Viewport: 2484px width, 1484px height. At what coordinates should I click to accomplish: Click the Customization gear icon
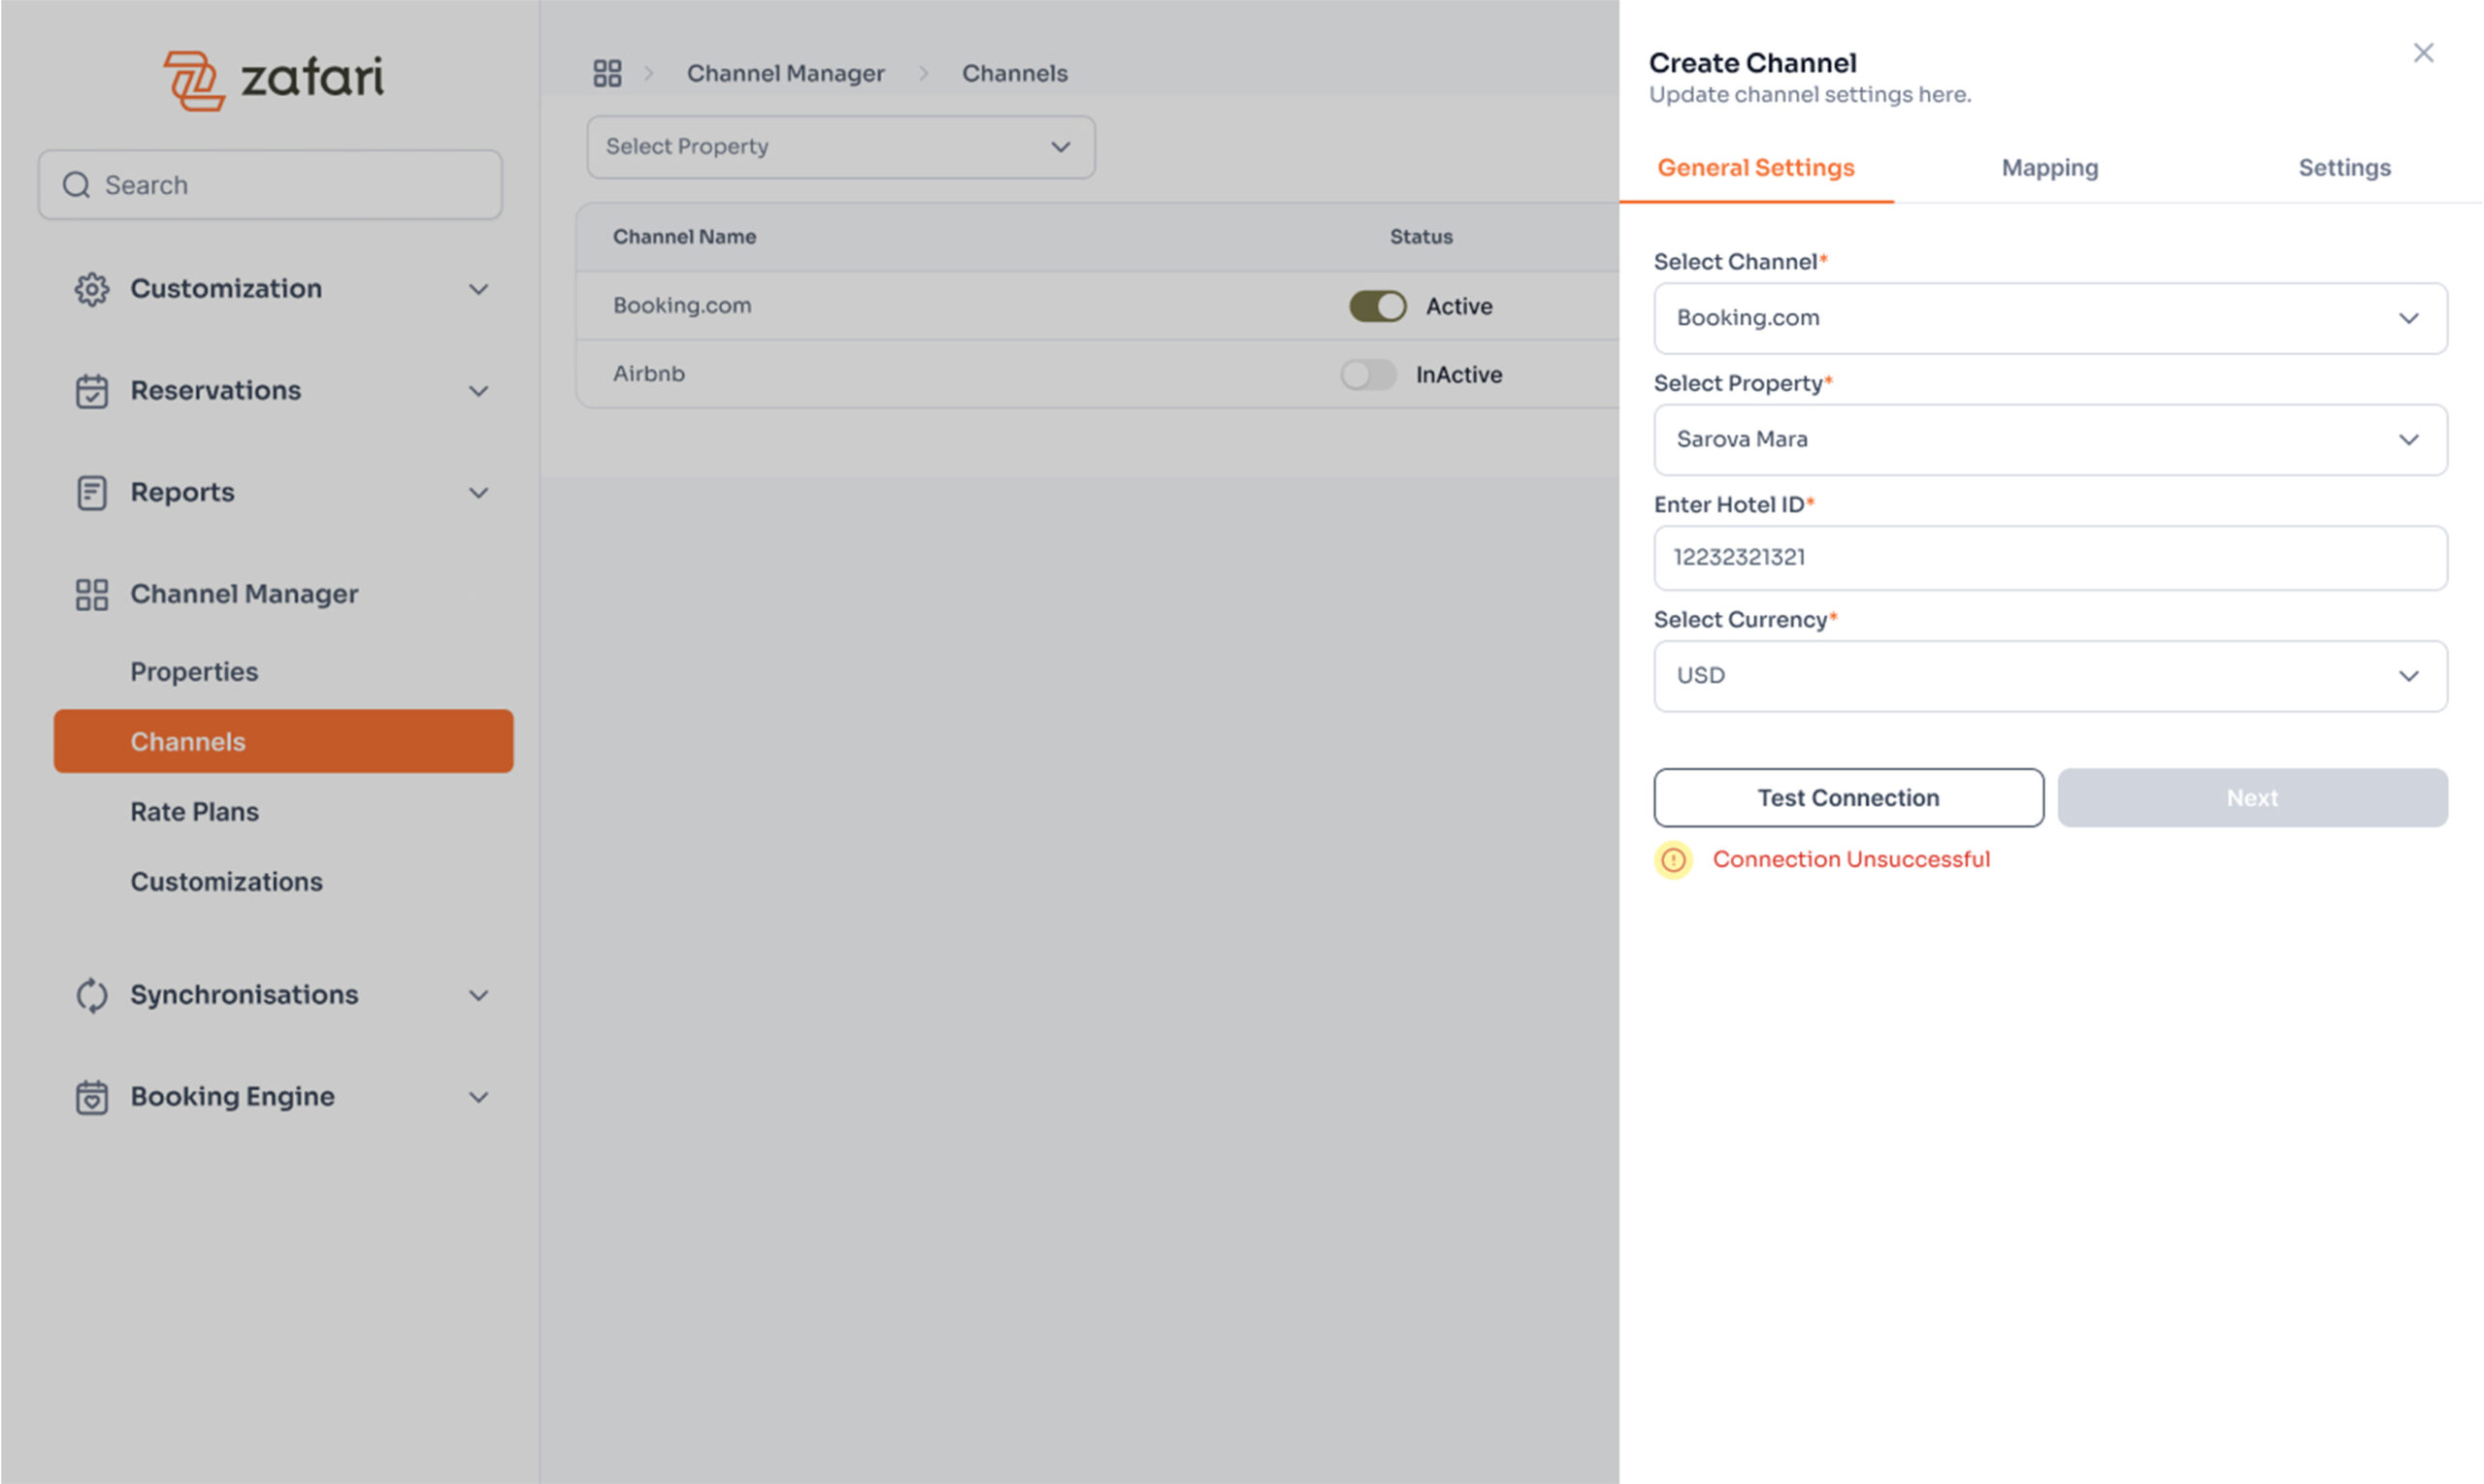(91, 289)
